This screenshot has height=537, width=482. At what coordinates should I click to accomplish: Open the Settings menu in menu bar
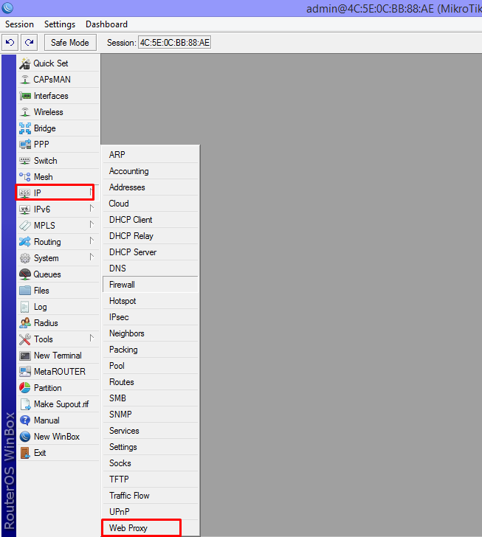point(60,24)
